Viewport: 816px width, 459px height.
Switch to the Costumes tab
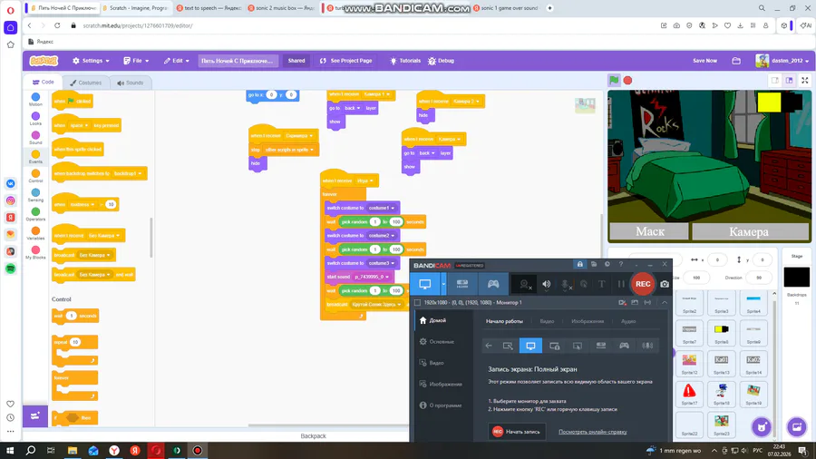[86, 83]
